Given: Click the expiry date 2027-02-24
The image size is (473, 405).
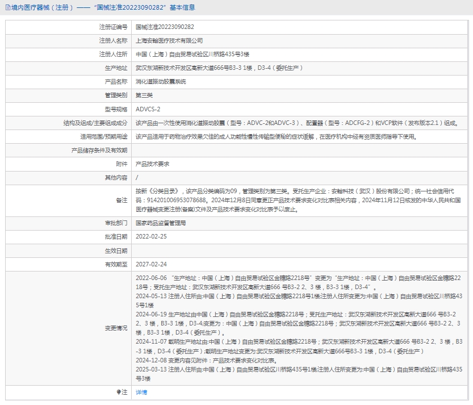Looking at the screenshot, I should [151, 264].
